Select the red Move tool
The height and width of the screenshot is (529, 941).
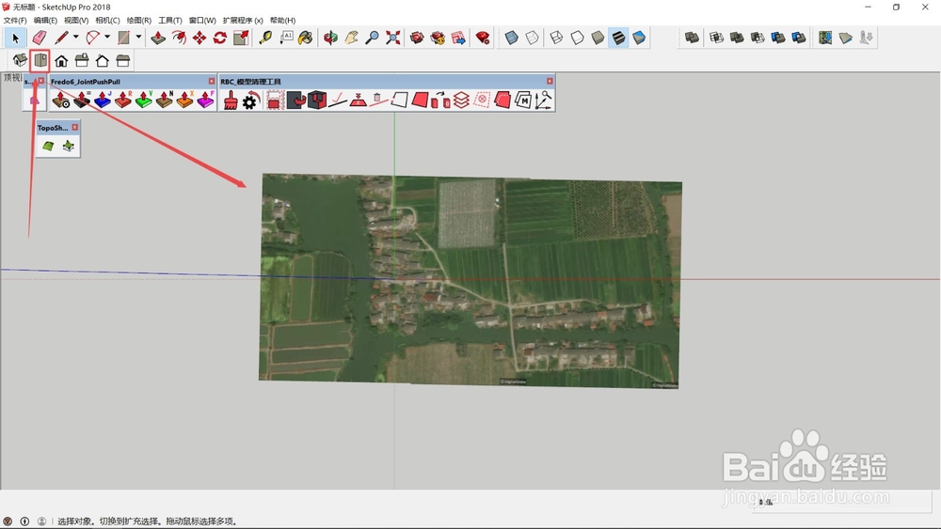click(199, 38)
